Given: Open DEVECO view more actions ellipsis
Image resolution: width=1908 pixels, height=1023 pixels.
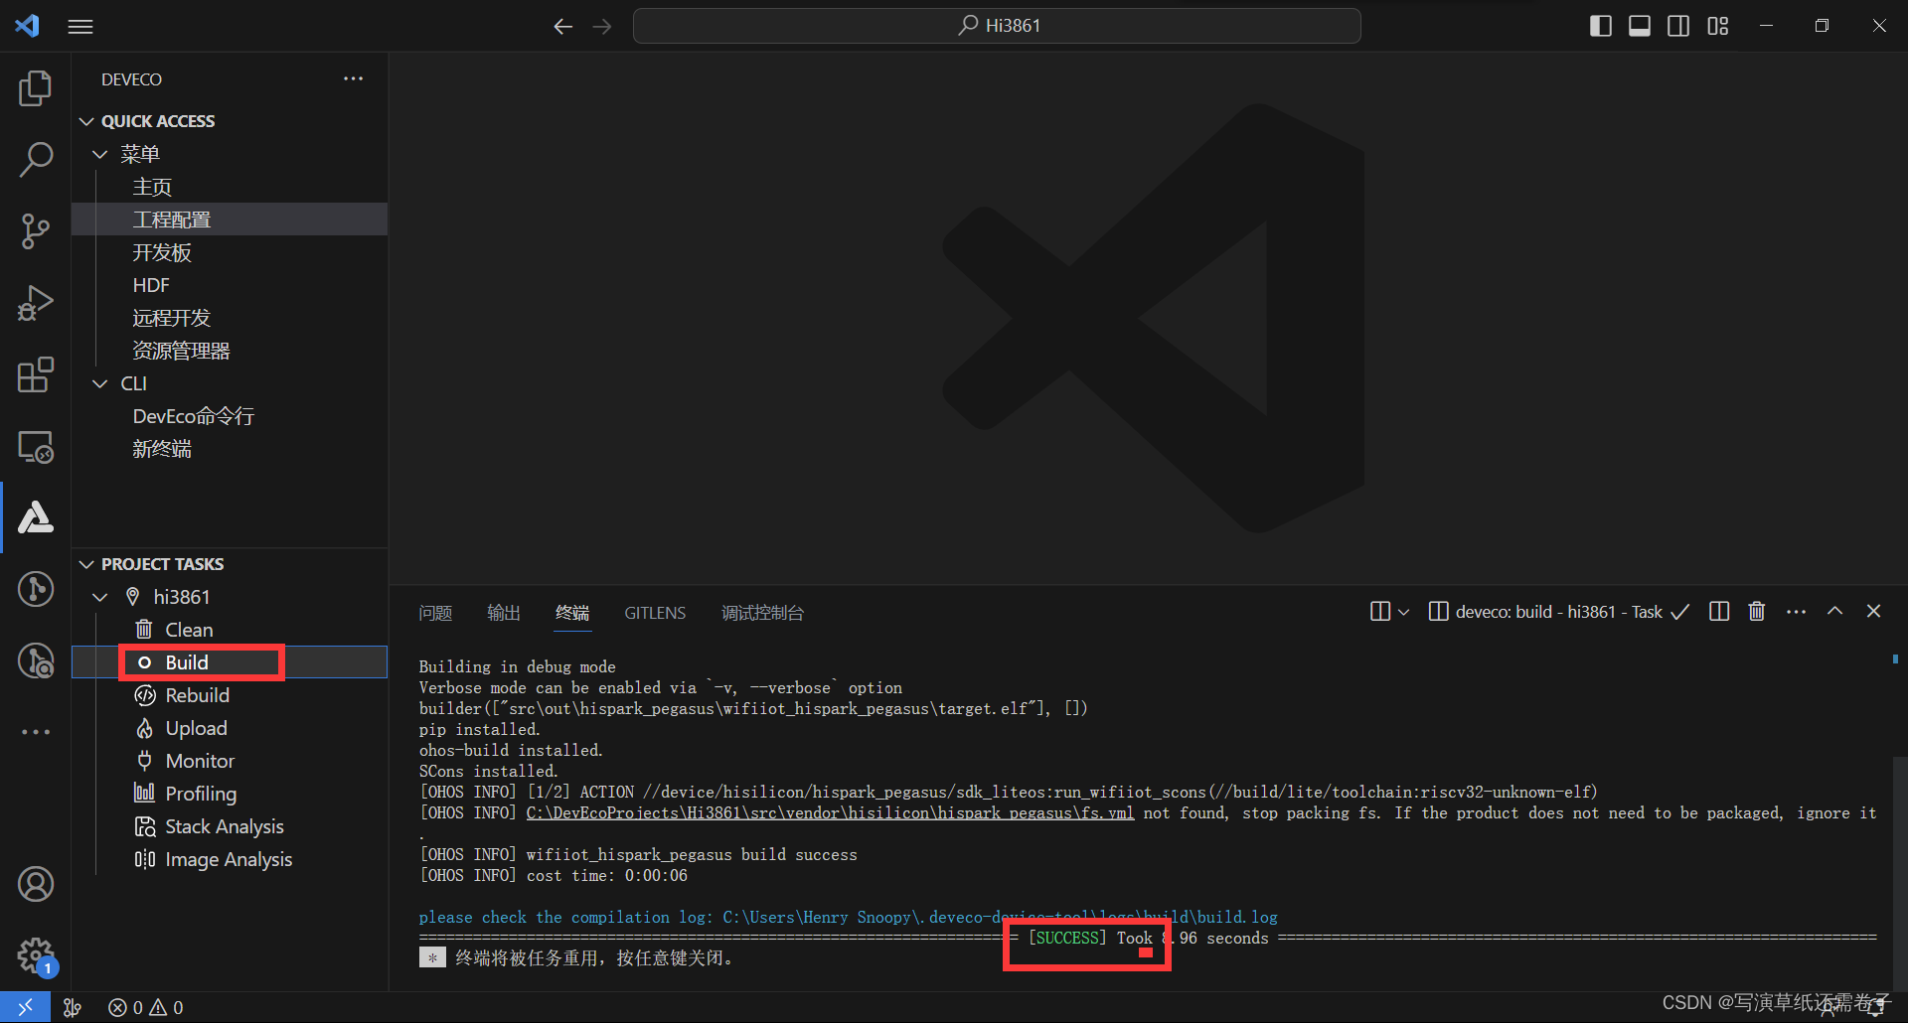Looking at the screenshot, I should pos(353,78).
